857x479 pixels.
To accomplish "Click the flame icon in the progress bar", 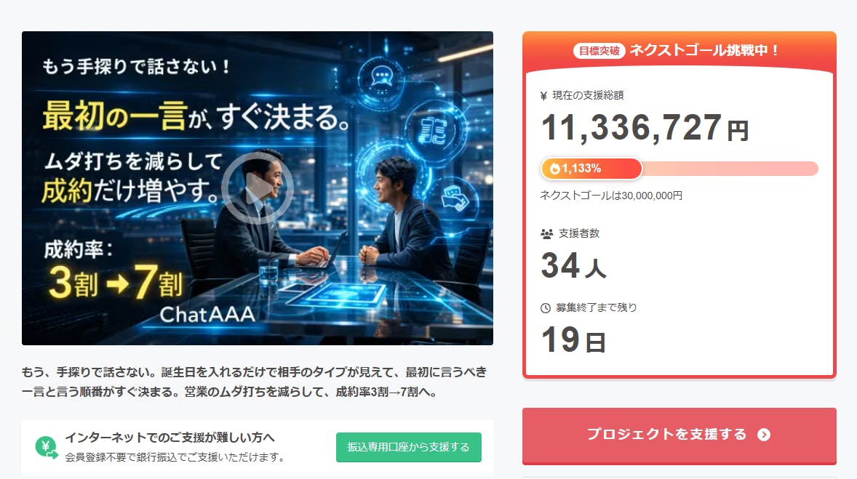I will point(554,169).
